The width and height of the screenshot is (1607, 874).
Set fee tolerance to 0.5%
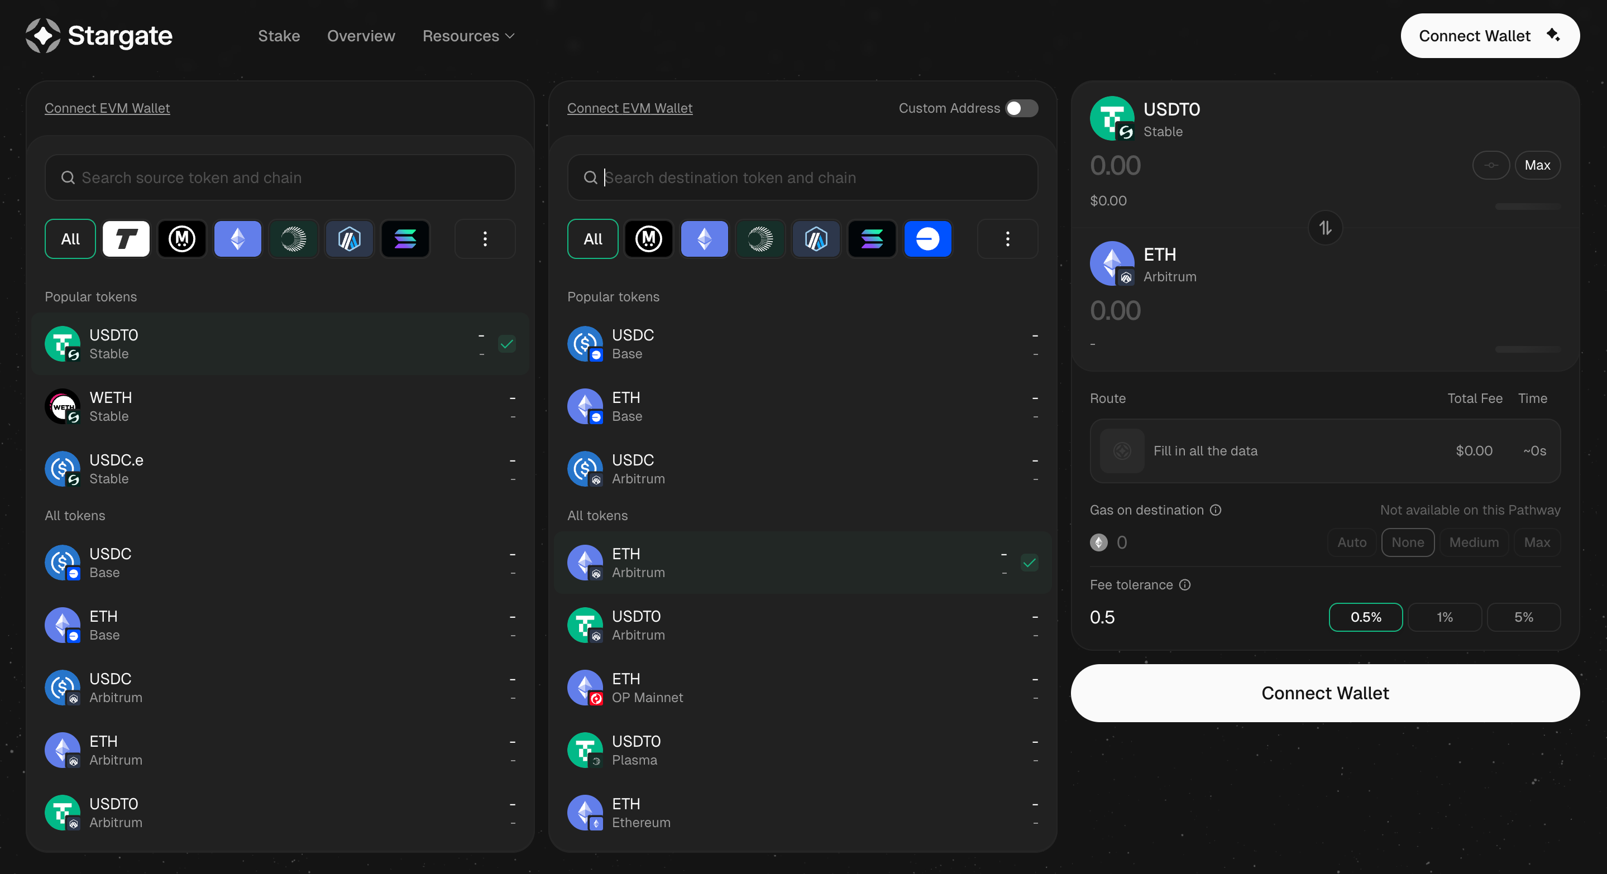(x=1366, y=617)
